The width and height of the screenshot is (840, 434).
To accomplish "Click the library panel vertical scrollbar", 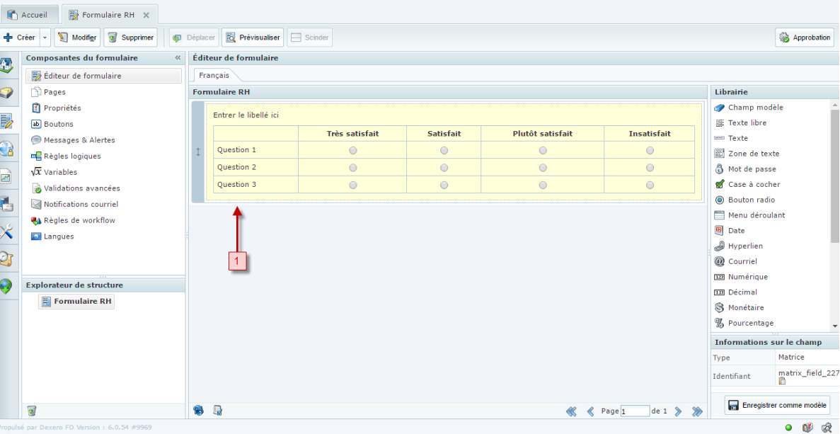I will [834, 177].
